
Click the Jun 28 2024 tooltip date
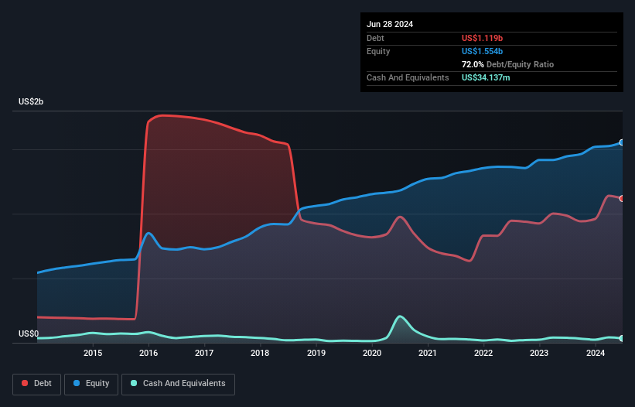point(390,24)
